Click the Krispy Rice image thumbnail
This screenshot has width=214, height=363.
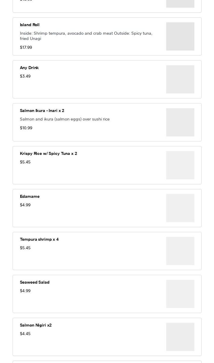coord(180,165)
